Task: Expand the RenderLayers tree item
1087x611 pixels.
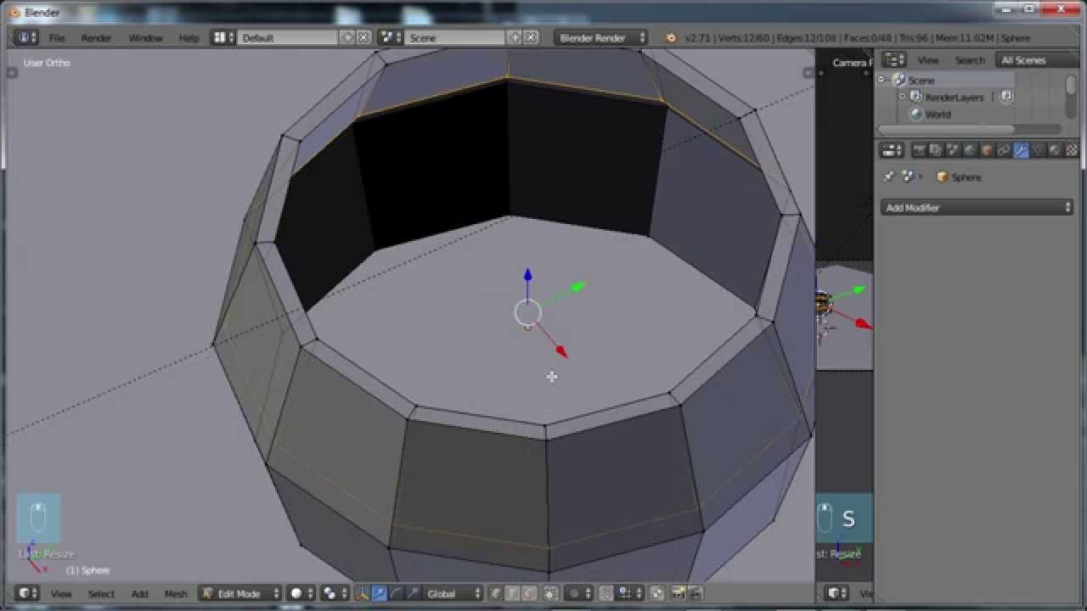Action: tap(902, 97)
